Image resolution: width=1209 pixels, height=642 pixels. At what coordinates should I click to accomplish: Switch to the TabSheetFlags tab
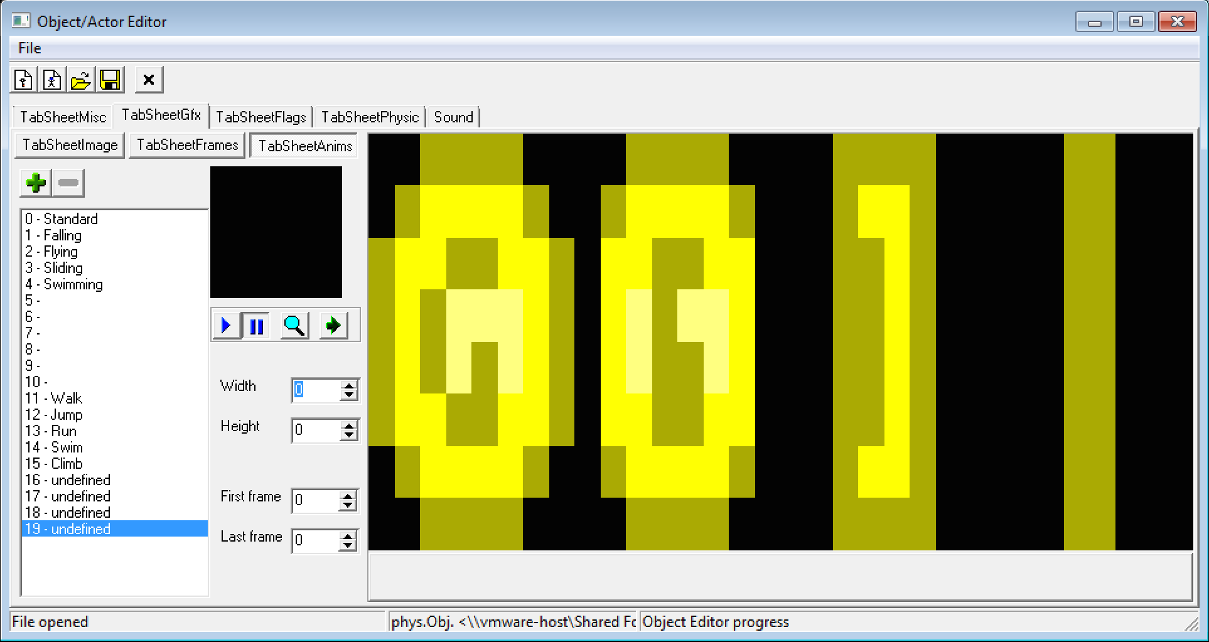click(x=261, y=117)
